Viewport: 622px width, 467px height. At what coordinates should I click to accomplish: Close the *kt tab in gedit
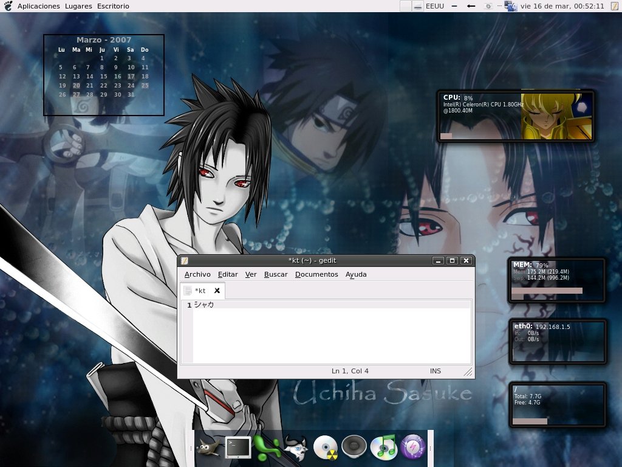pos(217,291)
